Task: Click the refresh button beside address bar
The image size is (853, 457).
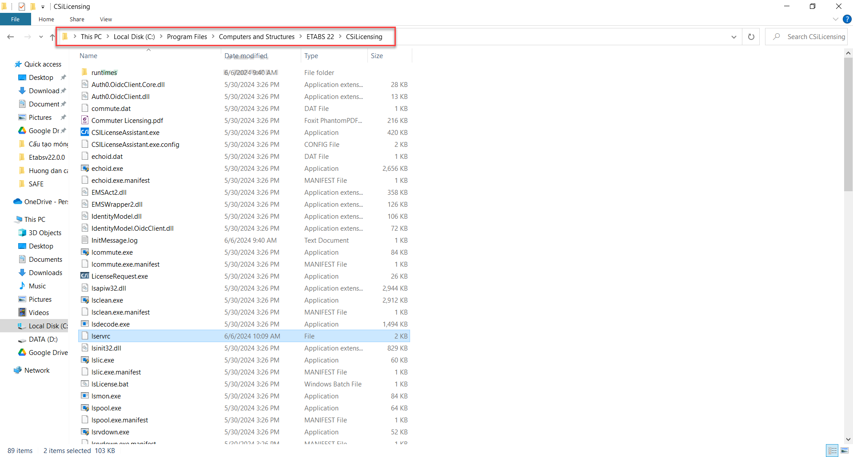Action: click(x=751, y=37)
